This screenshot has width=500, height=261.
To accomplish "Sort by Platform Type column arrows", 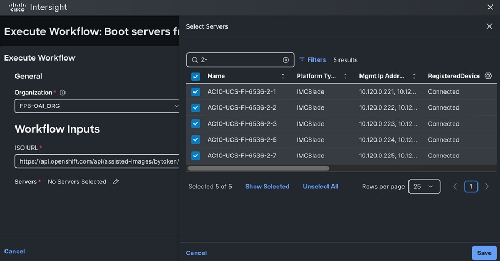I will tap(345, 76).
